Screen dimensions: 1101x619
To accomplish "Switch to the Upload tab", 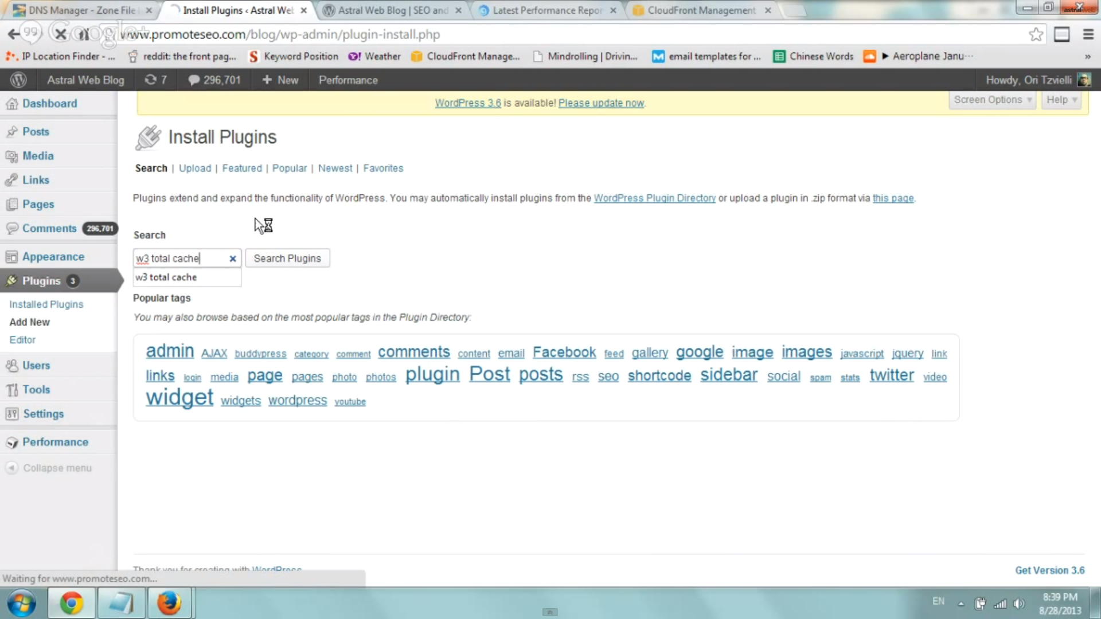I will [195, 169].
